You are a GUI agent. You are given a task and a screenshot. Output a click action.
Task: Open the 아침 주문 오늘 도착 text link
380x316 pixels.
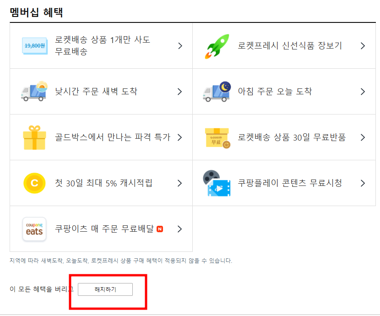[x=275, y=91]
